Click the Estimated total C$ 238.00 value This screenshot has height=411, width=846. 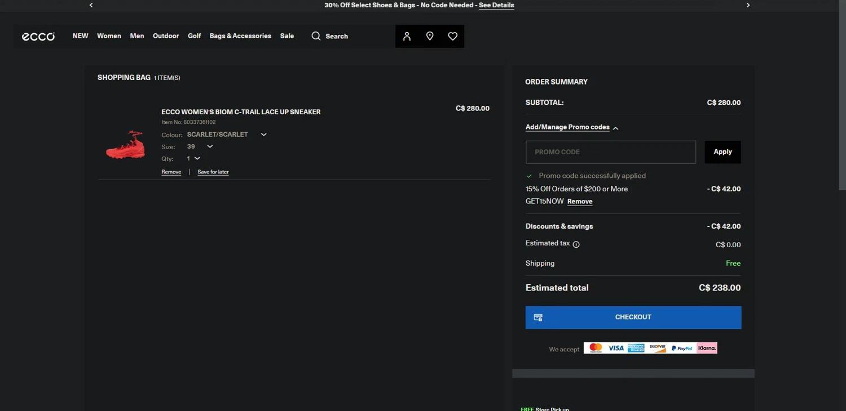click(720, 288)
